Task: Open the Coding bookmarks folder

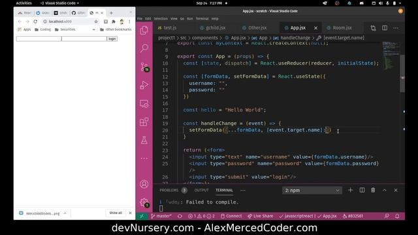Action: coord(42,29)
